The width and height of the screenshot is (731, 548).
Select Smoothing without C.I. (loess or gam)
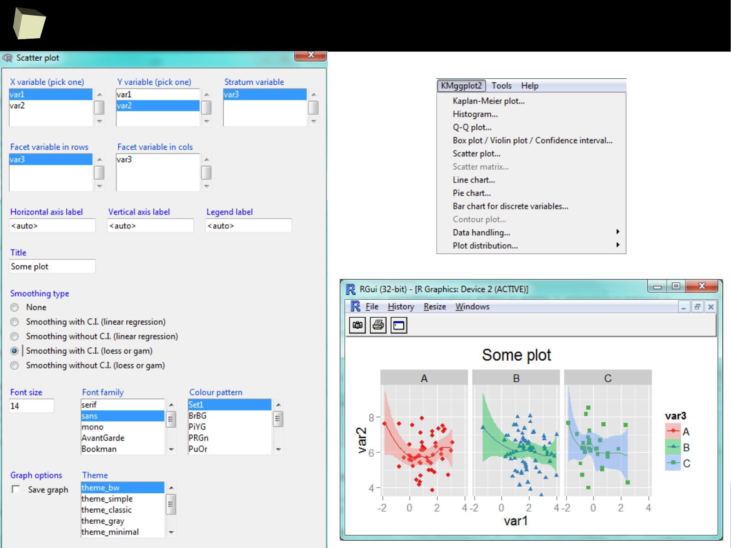click(15, 365)
